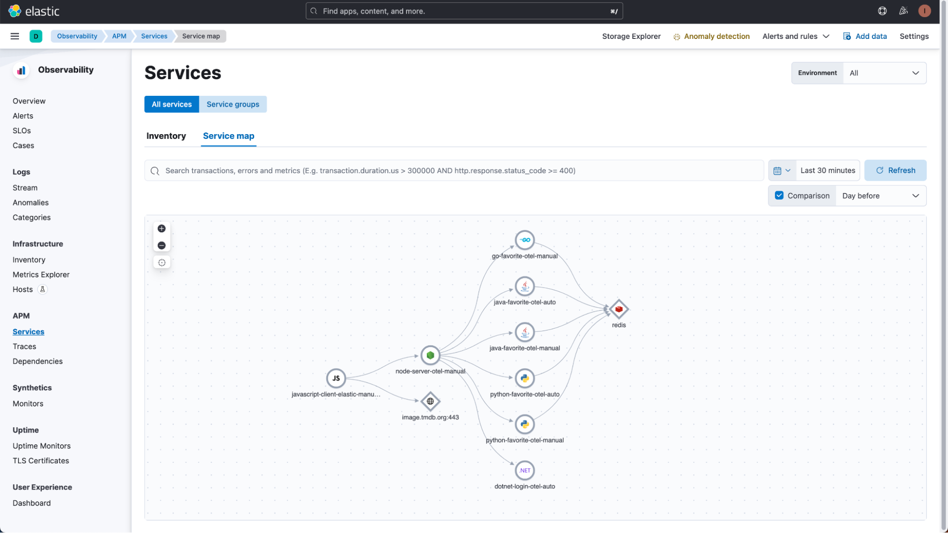The height and width of the screenshot is (533, 948).
Task: Expand the Alerts and rules dropdown menu
Action: (x=796, y=36)
